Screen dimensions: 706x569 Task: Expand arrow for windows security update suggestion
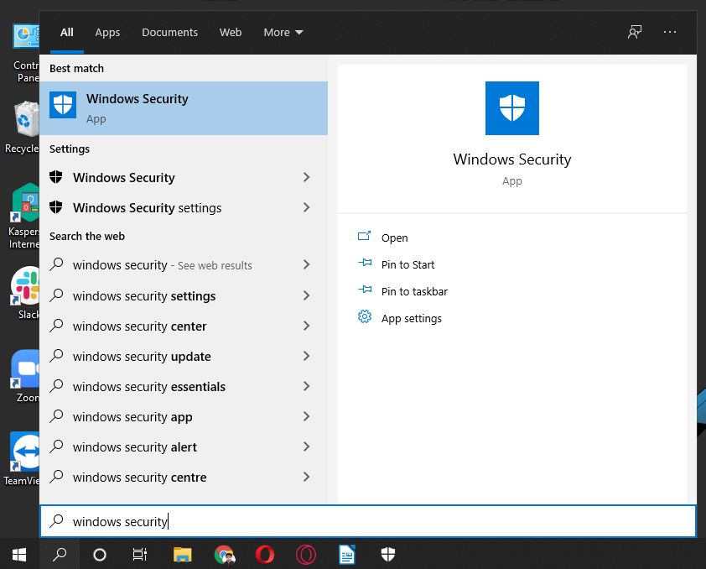[x=306, y=356]
